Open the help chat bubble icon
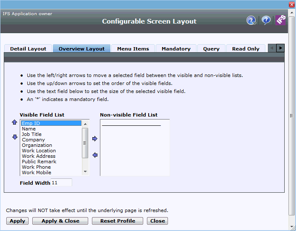 (x=266, y=20)
